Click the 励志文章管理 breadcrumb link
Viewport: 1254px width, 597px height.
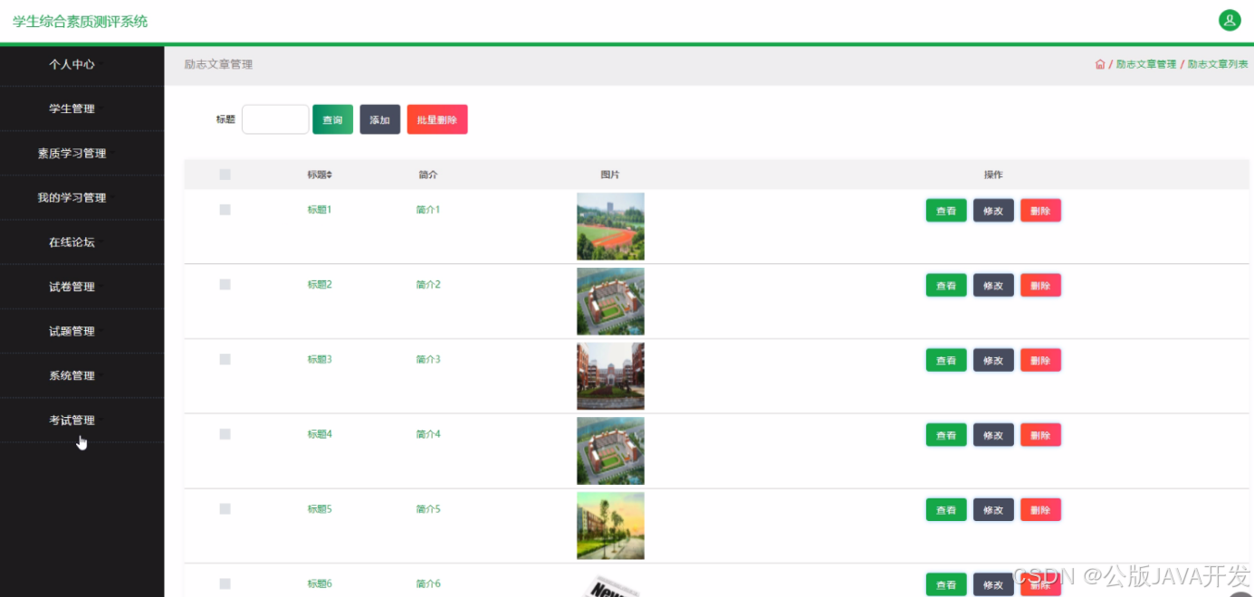(1145, 64)
